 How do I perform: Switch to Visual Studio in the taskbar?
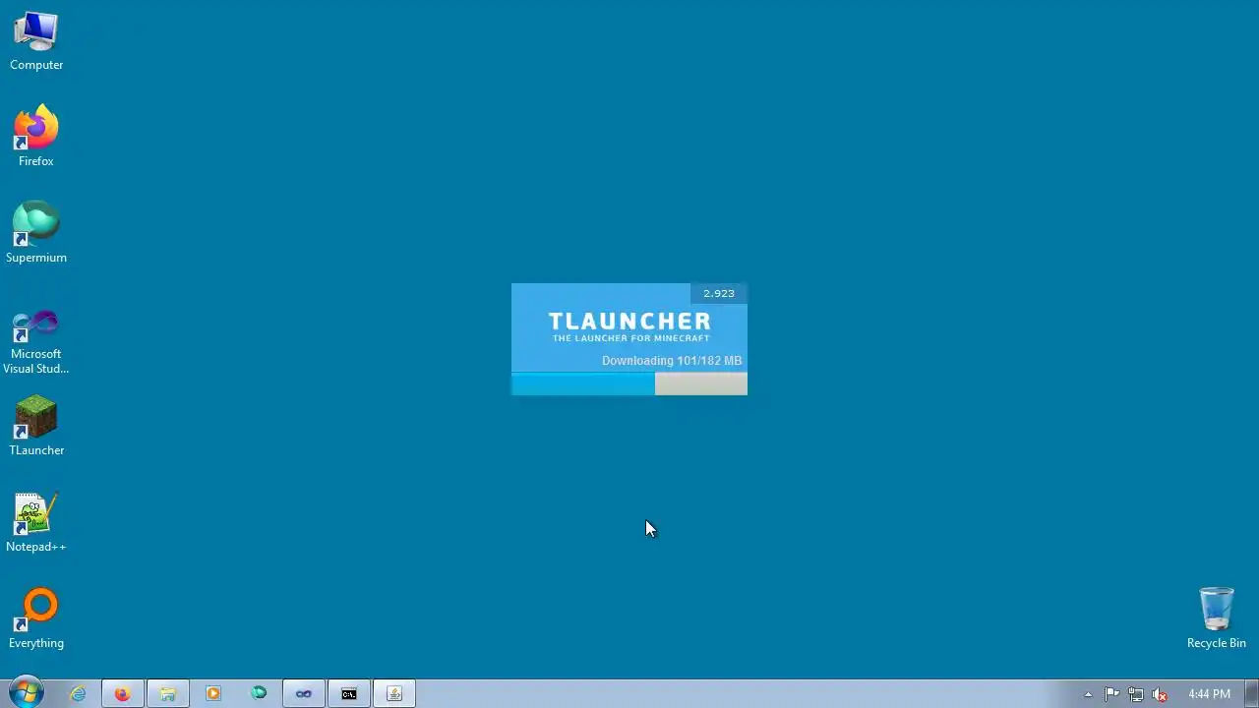coord(304,694)
